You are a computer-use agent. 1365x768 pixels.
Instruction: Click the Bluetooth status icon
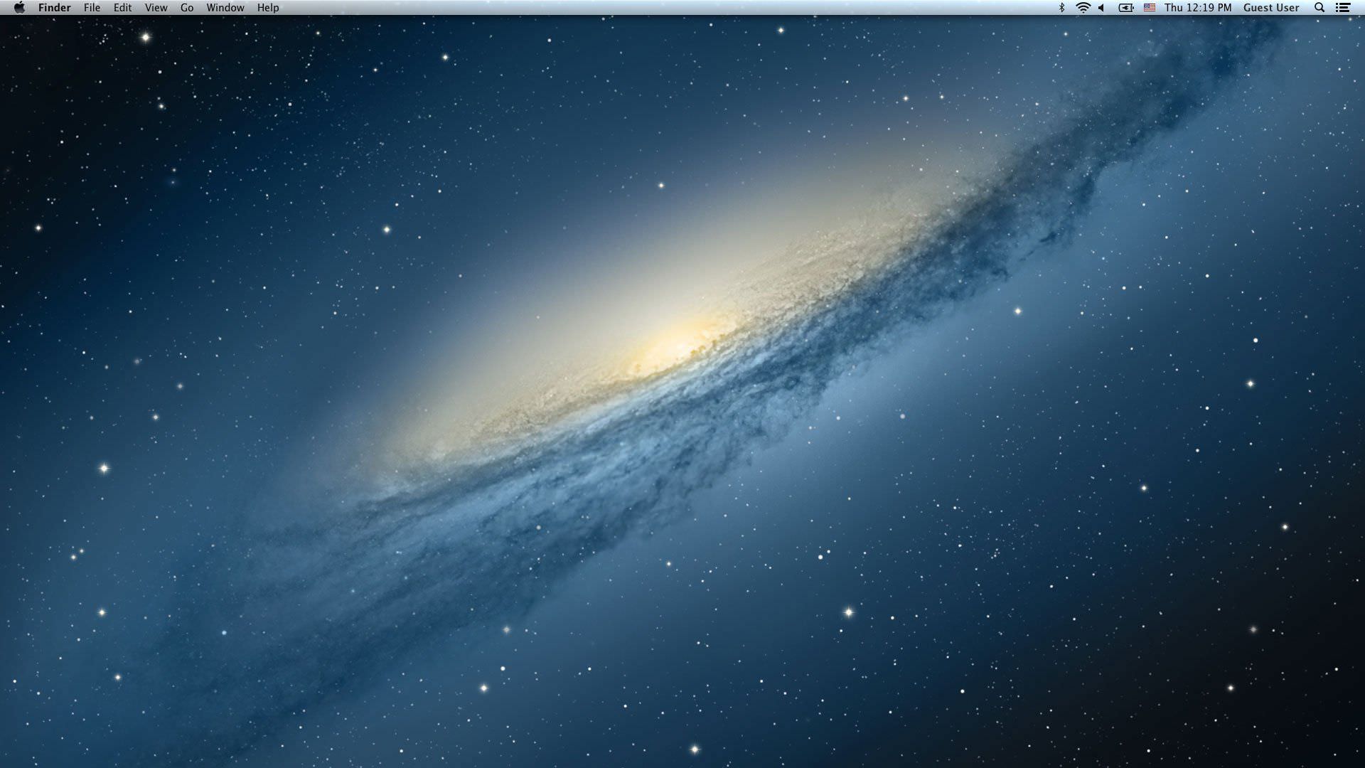pos(1061,8)
